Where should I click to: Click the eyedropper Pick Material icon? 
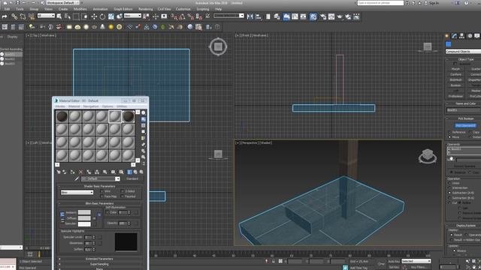[x=77, y=178]
